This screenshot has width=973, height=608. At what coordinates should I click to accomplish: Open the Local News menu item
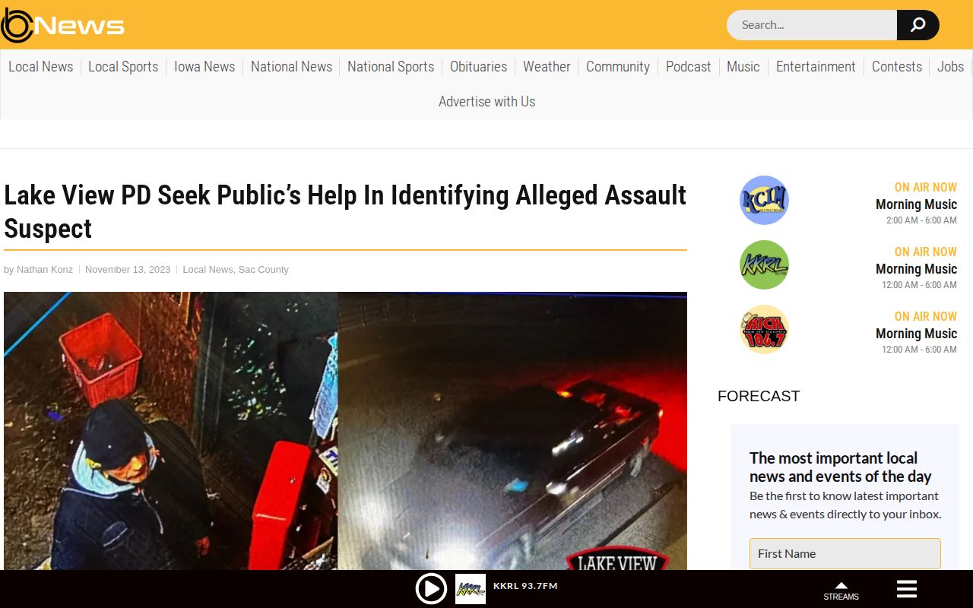pyautogui.click(x=41, y=67)
